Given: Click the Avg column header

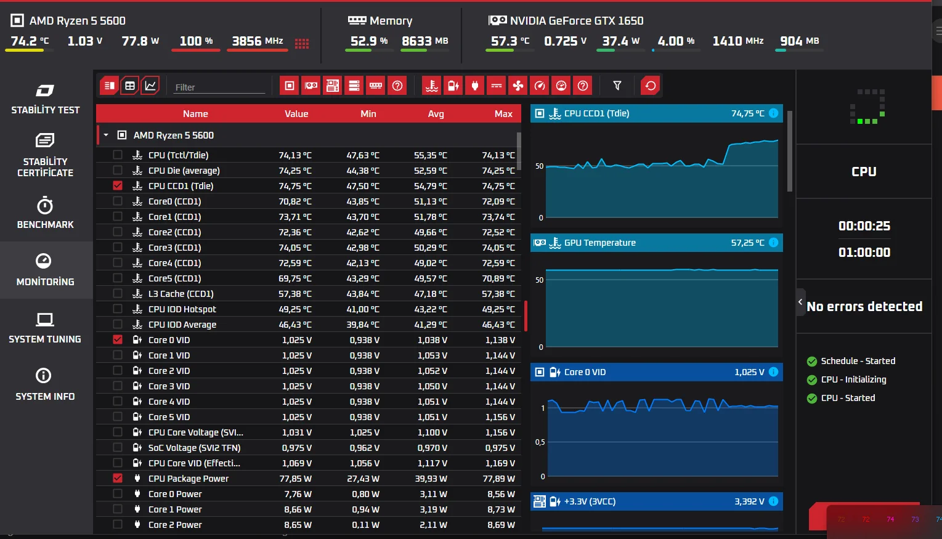Looking at the screenshot, I should [x=436, y=113].
